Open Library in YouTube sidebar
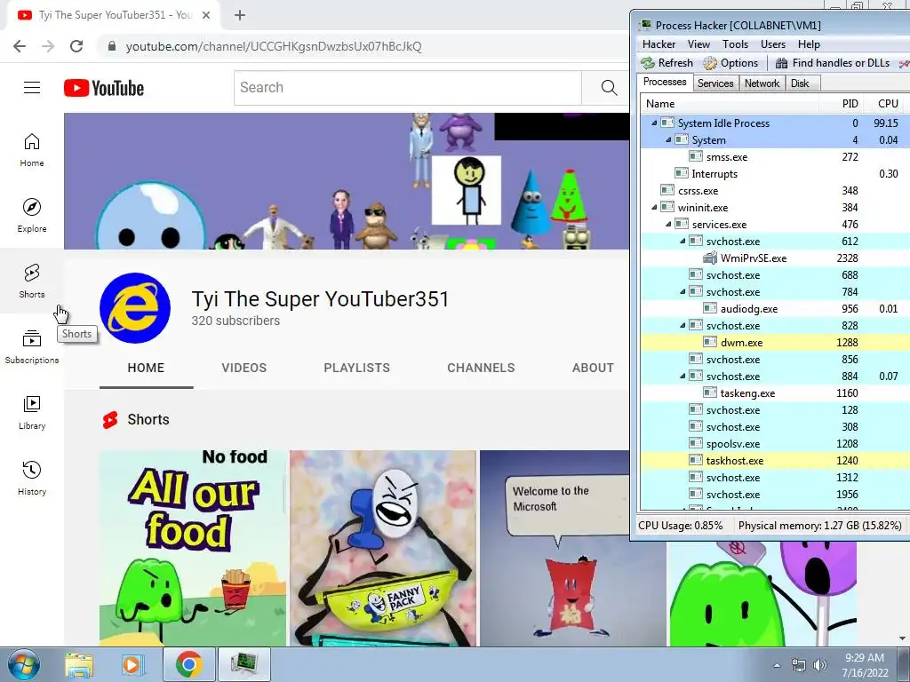The width and height of the screenshot is (910, 682). click(32, 412)
